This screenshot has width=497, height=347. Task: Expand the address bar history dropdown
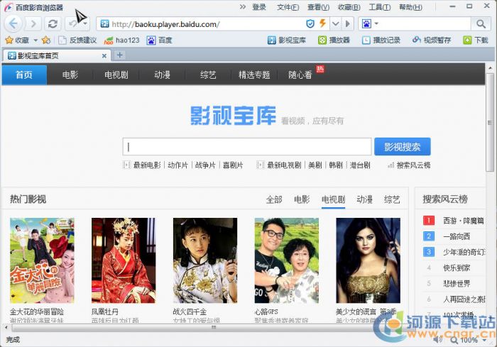pos(336,23)
